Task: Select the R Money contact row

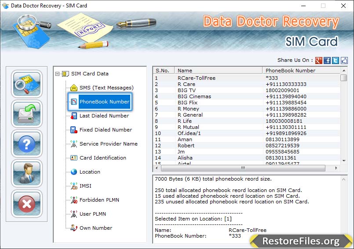Action: tap(247, 109)
